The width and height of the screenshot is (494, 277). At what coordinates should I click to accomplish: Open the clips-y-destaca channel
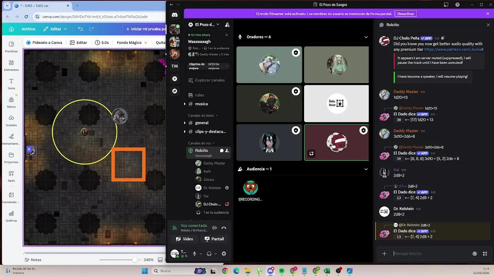[x=208, y=132]
